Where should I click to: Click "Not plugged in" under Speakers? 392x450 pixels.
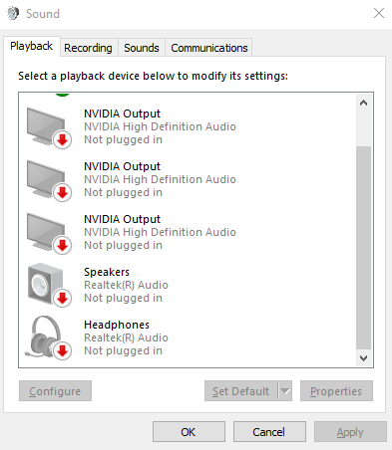(123, 298)
